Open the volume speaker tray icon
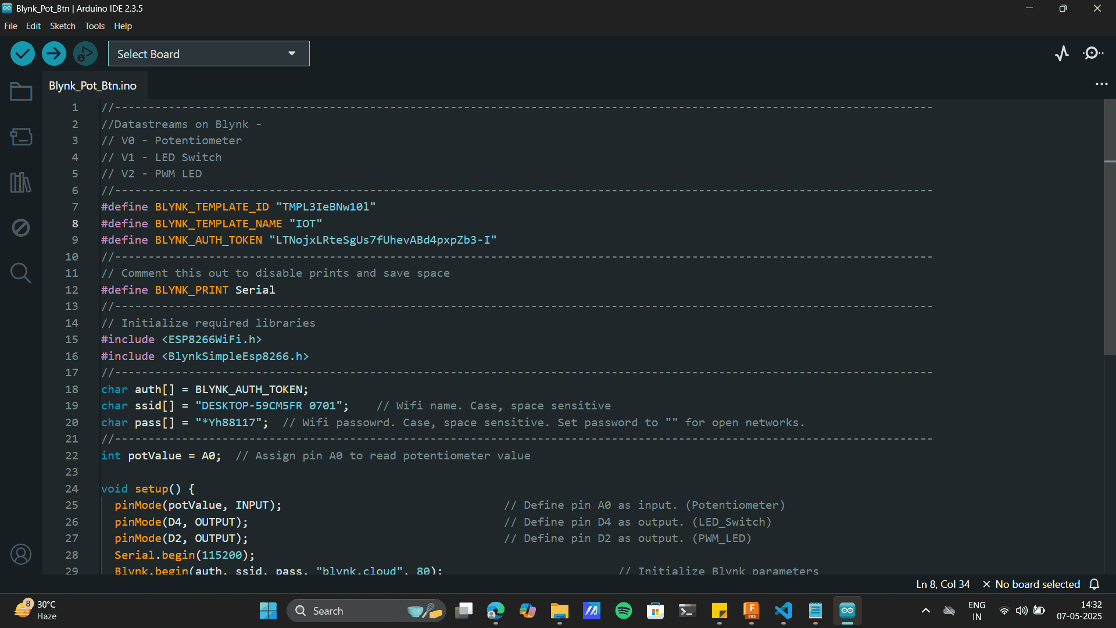1116x628 pixels. pos(1021,611)
